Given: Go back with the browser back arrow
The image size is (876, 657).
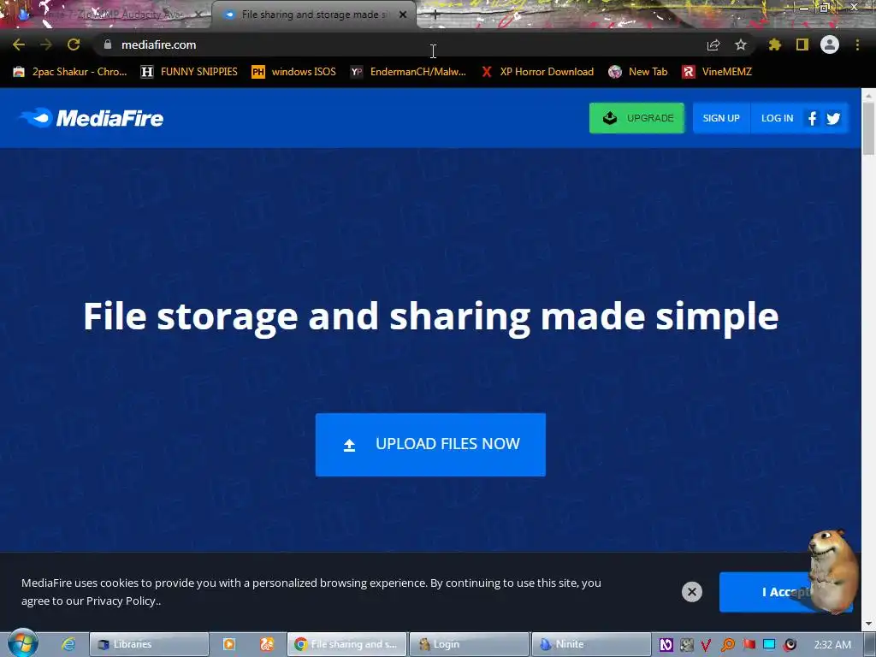Looking at the screenshot, I should pyautogui.click(x=19, y=44).
